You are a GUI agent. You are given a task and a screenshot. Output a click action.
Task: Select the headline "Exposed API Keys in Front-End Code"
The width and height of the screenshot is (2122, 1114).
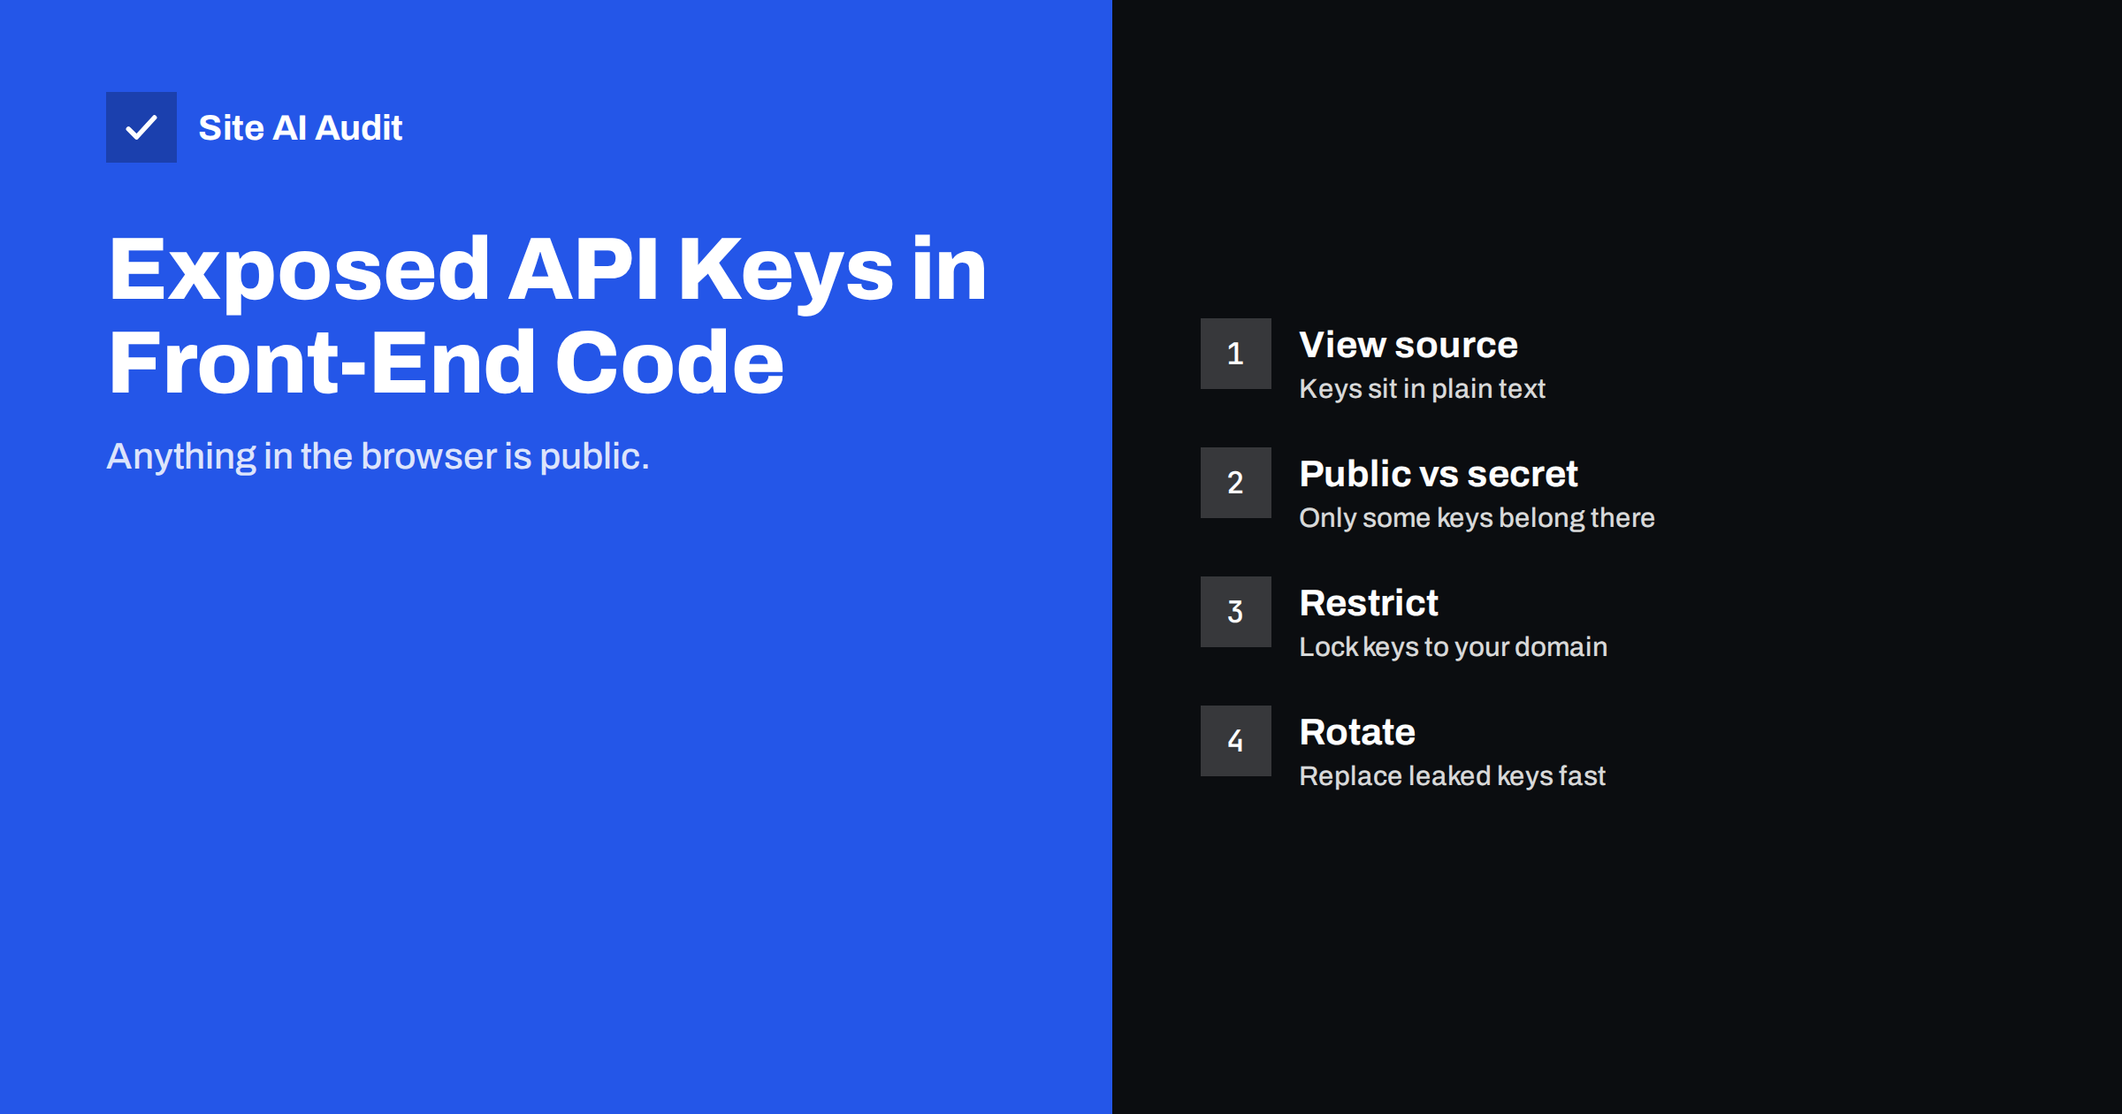click(546, 315)
